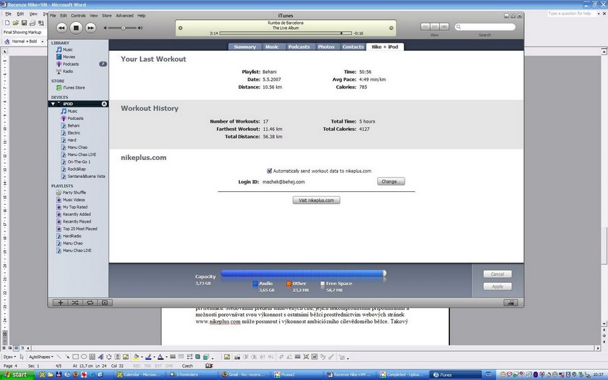Click Insert WordArt icon

[101, 357]
